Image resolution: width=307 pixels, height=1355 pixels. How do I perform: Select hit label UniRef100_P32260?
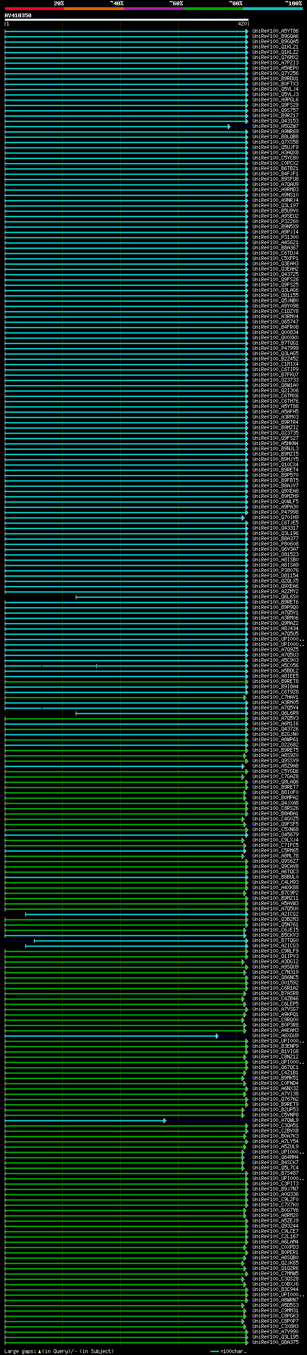(x=275, y=222)
